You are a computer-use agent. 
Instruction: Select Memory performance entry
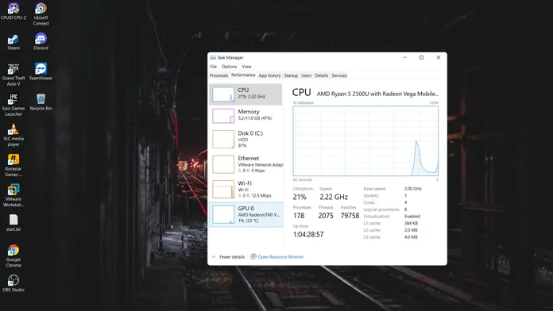[x=246, y=116]
